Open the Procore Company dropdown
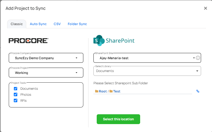 (46, 58)
